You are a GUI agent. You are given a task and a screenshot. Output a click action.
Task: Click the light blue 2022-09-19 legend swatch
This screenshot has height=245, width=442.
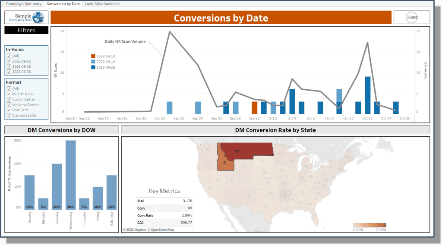93,62
